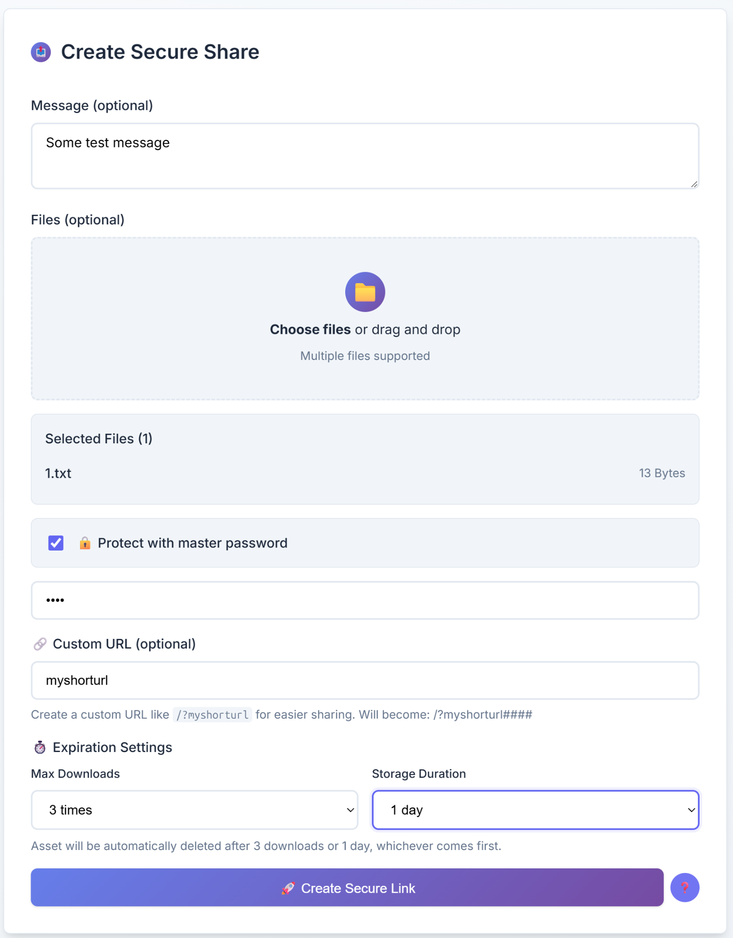Screen dimensions: 733x938
Task: Click the stopwatch icon near Expiration Settings
Action: (40, 747)
